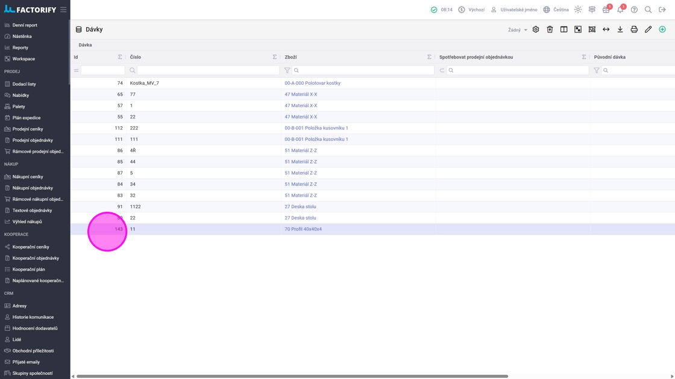This screenshot has height=379, width=675.
Task: Click the download export icon
Action: pos(620,29)
